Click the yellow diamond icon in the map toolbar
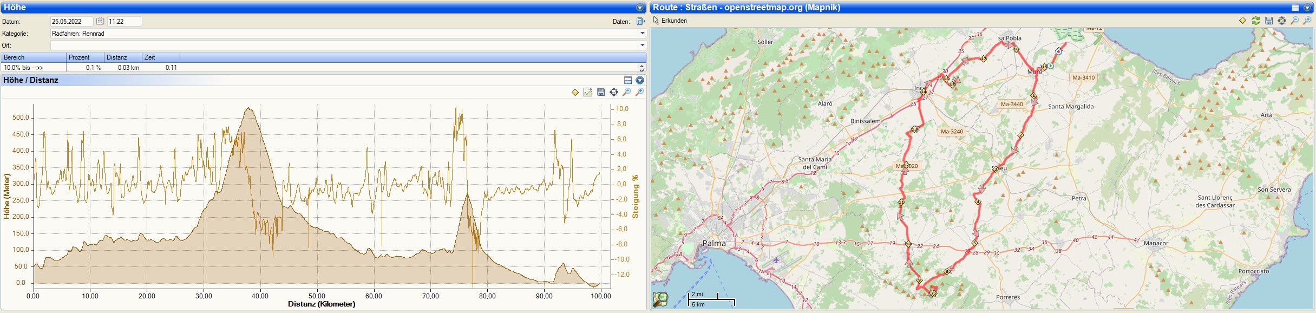 [x=1242, y=21]
